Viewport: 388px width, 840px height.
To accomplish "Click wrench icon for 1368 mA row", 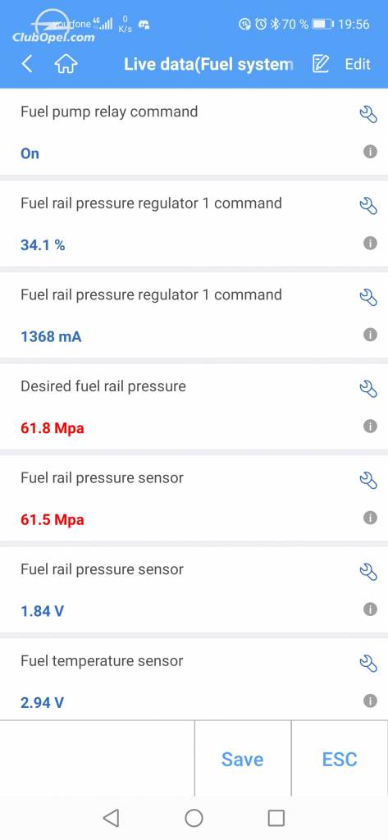I will (x=368, y=297).
